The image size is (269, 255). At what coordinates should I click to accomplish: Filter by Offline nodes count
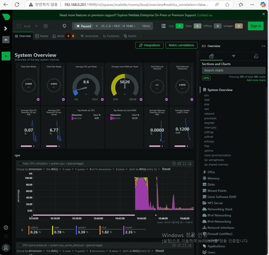(x=217, y=26)
